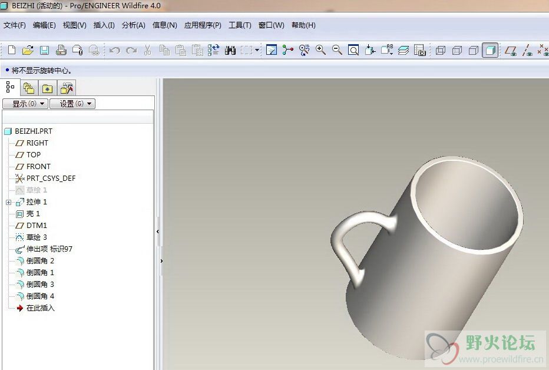
Task: Toggle the spin center icon
Action: 288,50
